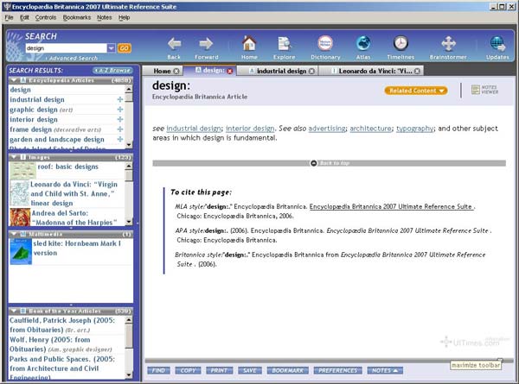
Task: Check for Updates via globe icon
Action: [497, 44]
